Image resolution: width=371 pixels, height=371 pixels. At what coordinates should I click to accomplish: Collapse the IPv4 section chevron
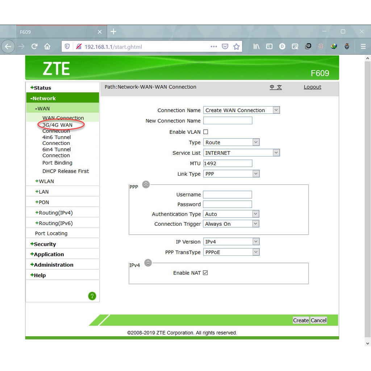click(x=148, y=263)
